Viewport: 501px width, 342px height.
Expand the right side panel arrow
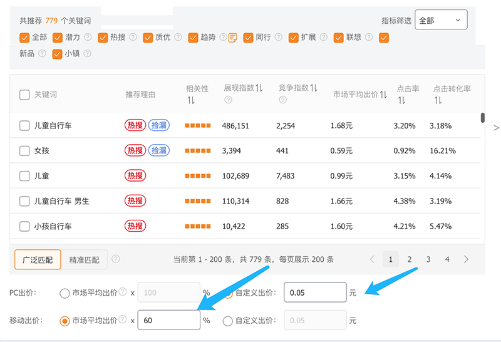(x=496, y=128)
